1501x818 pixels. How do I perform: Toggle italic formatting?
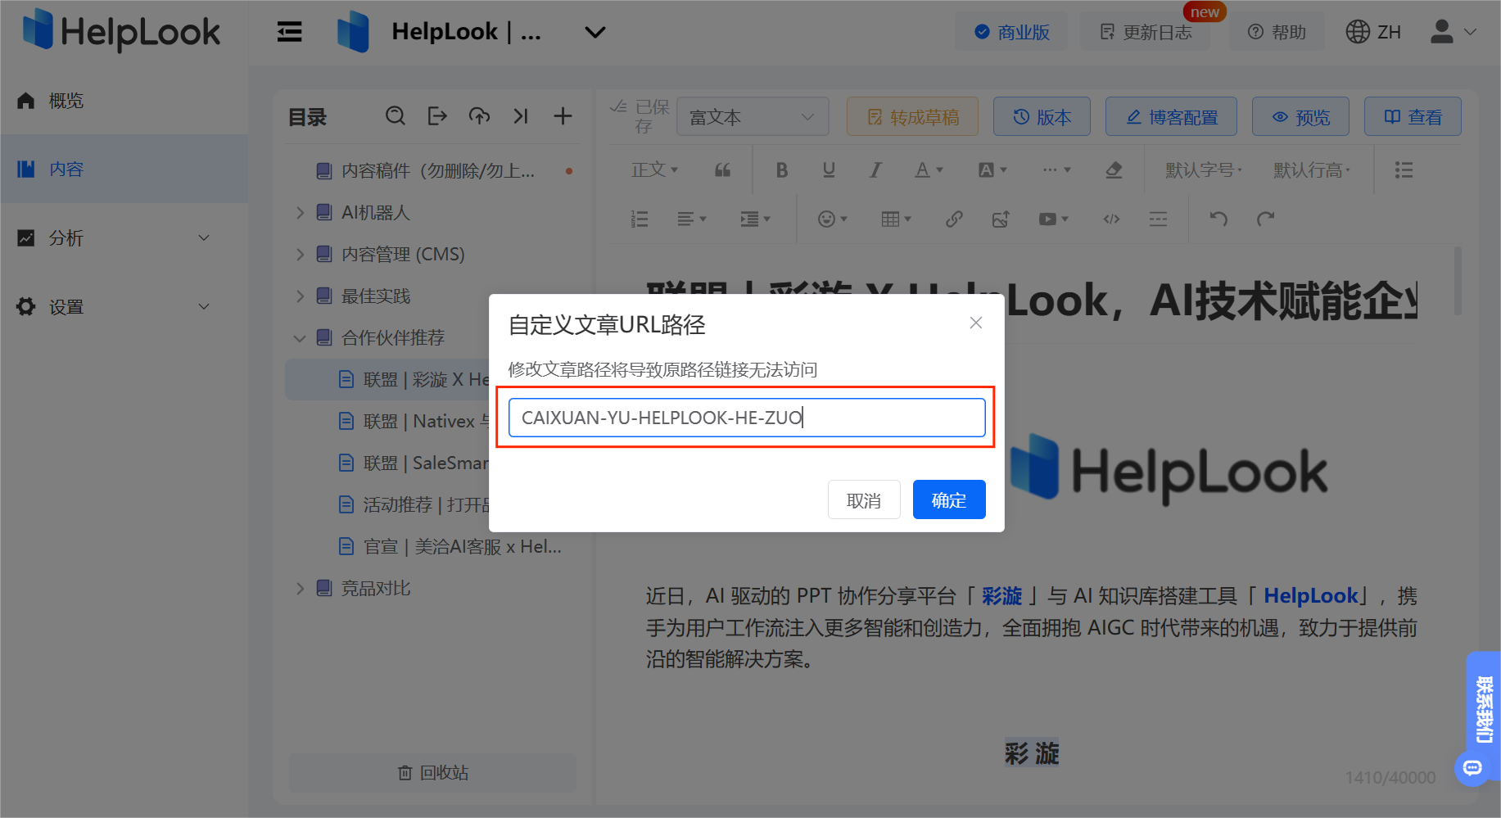pos(875,170)
